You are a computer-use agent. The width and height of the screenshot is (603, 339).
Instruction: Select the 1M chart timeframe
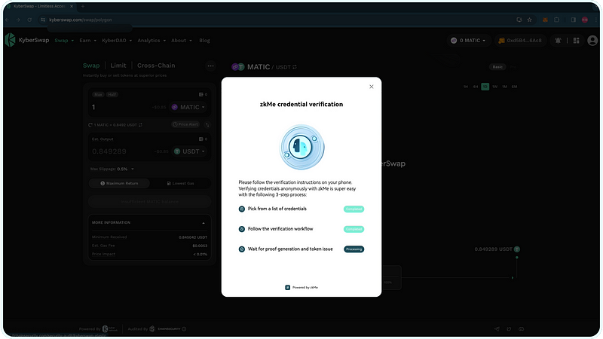pyautogui.click(x=504, y=87)
